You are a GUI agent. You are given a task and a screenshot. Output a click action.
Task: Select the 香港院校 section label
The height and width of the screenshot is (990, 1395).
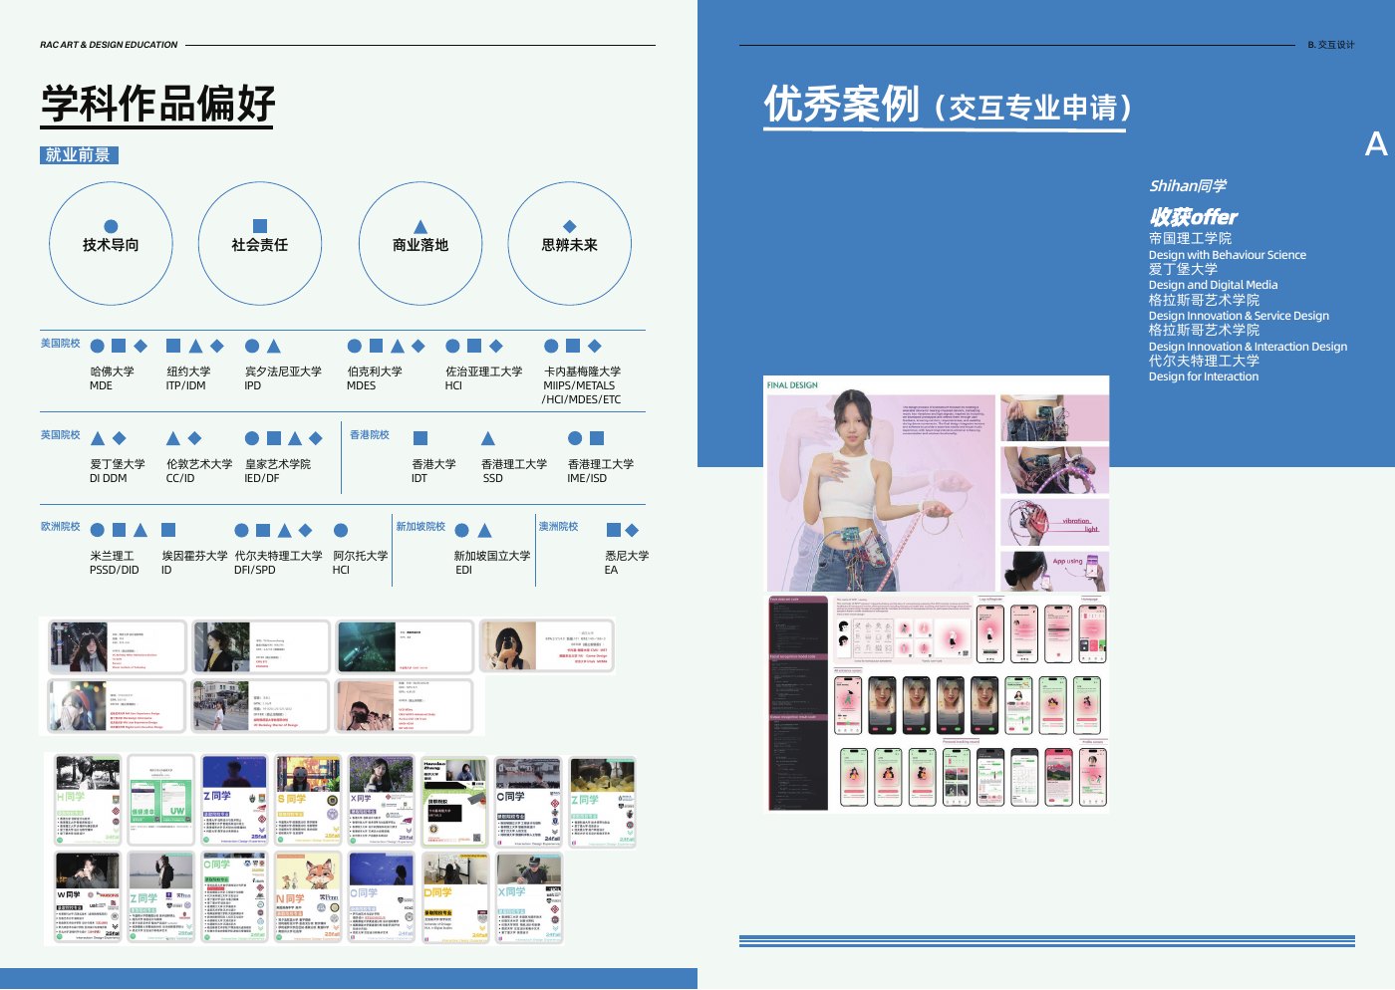click(370, 435)
